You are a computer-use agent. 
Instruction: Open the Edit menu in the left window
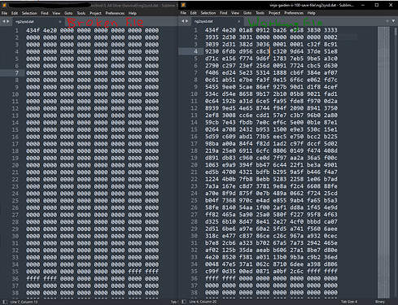click(x=15, y=13)
